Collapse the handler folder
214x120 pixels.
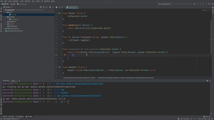[6, 17]
